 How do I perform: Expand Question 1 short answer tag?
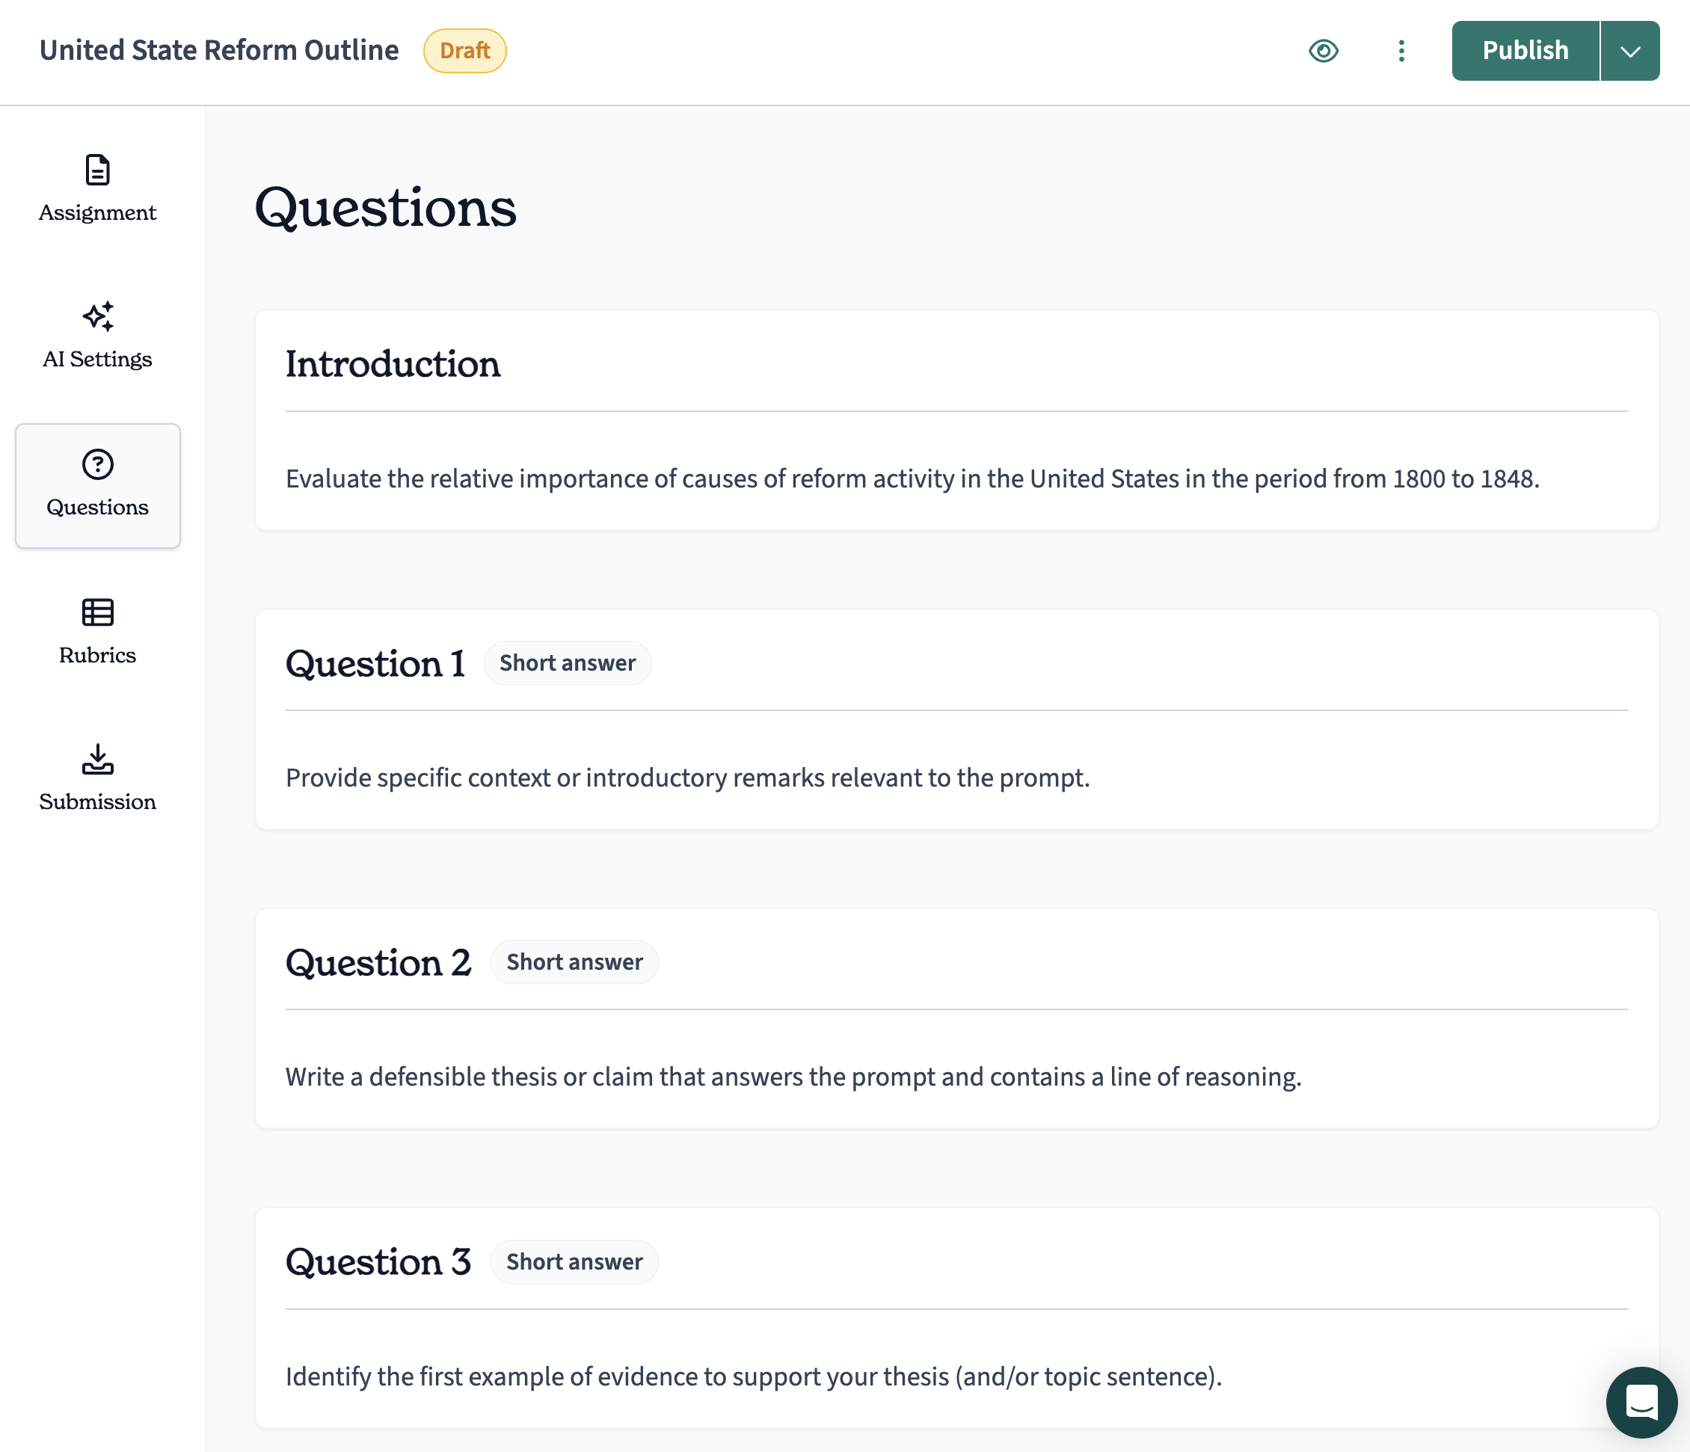(x=565, y=662)
